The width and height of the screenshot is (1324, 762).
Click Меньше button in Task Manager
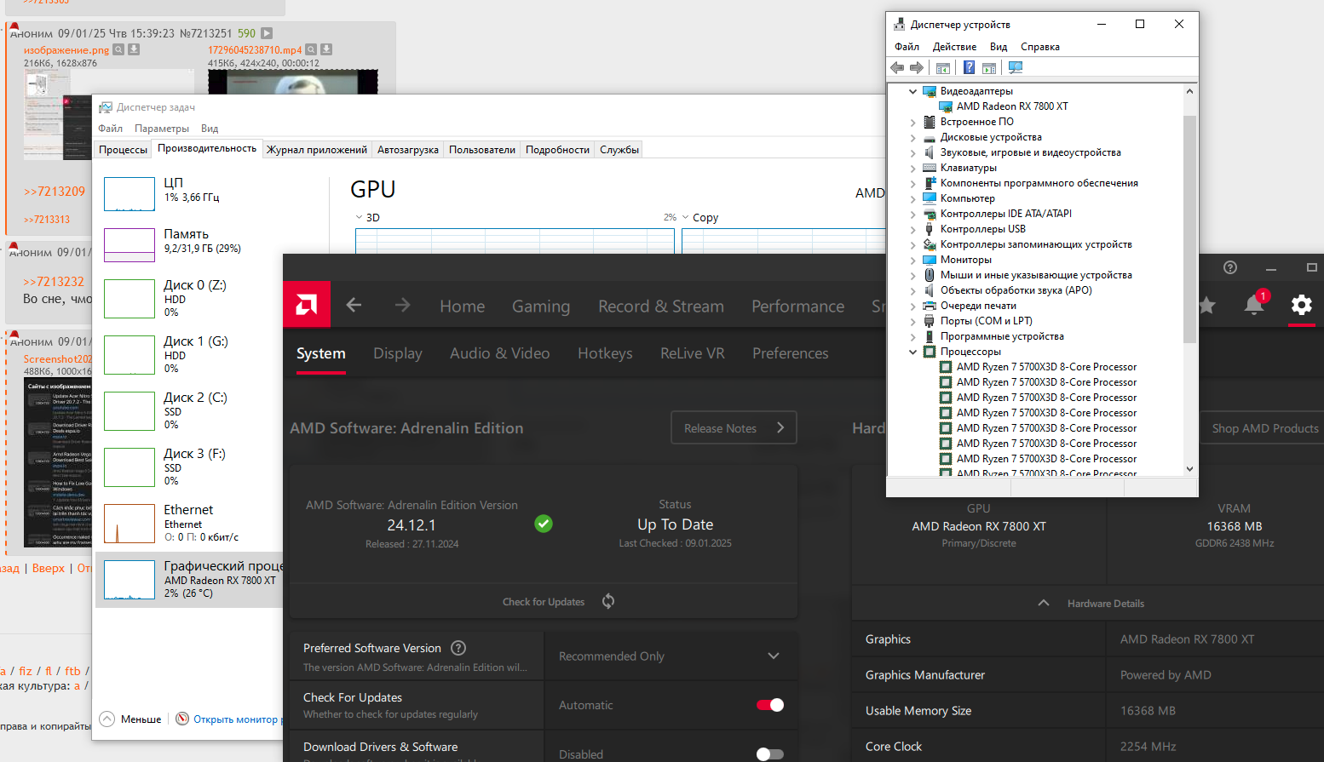(141, 719)
